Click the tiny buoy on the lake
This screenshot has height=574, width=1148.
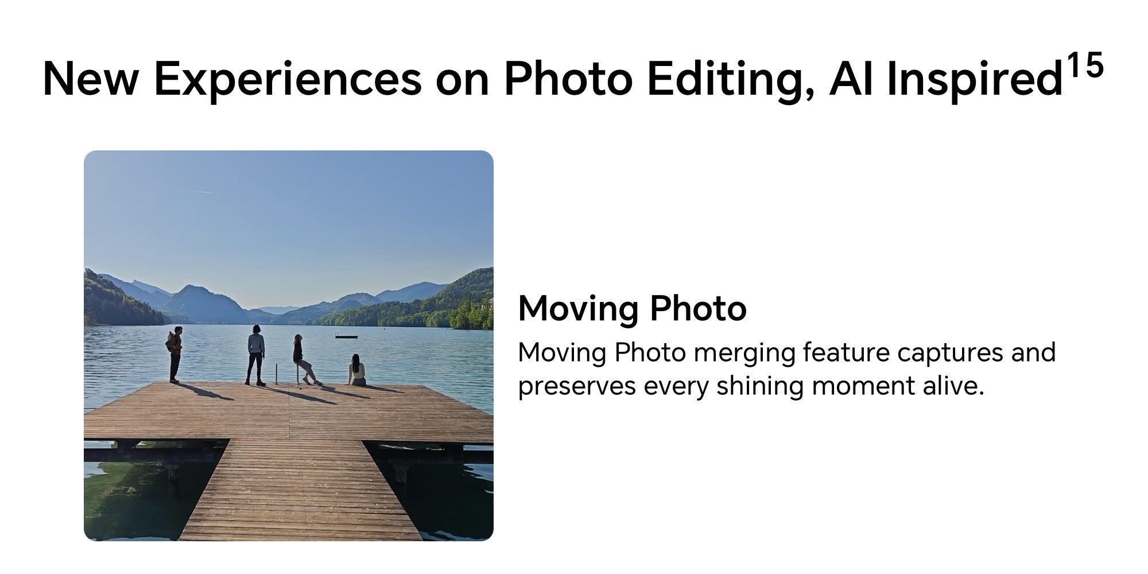click(x=383, y=329)
